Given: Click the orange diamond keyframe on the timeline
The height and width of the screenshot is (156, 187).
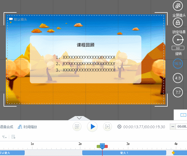Looking at the screenshot, I should [x=173, y=153].
